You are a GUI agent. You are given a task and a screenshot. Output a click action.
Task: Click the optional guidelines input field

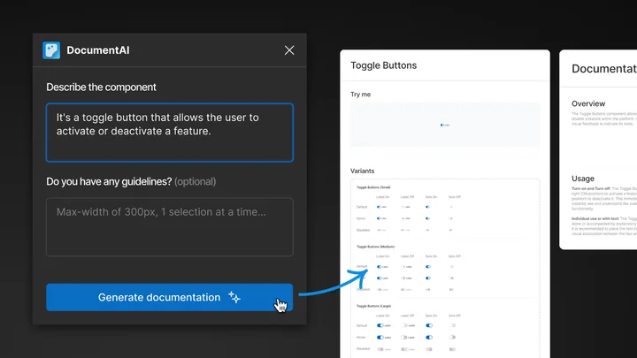tap(169, 227)
